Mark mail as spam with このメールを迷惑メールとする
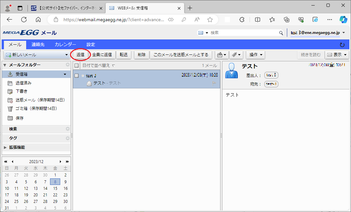 [x=181, y=55]
